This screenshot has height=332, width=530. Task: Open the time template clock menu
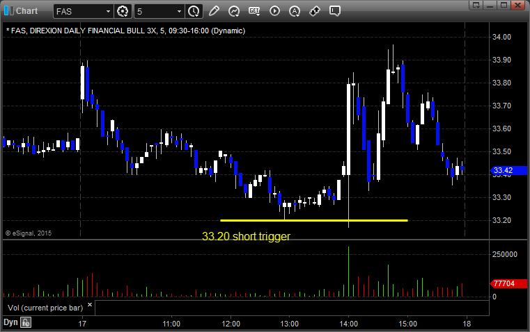[194, 11]
